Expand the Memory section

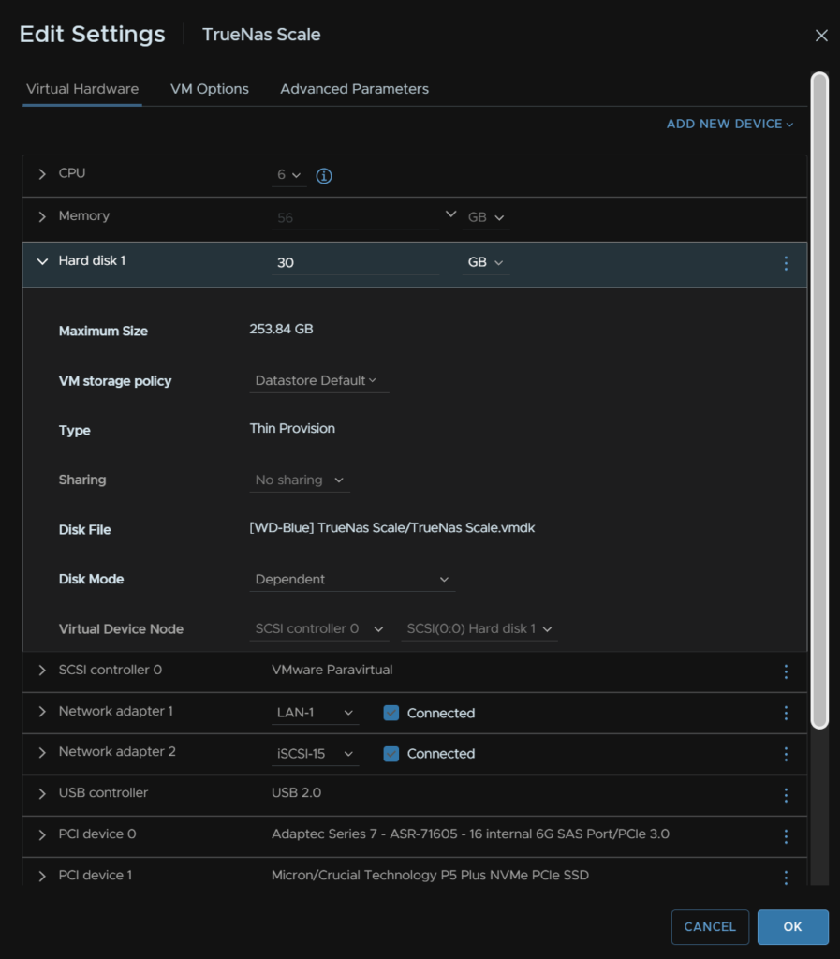pos(41,216)
